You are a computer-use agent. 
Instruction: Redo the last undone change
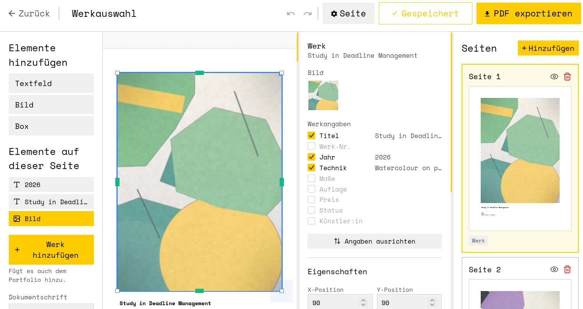click(x=308, y=14)
